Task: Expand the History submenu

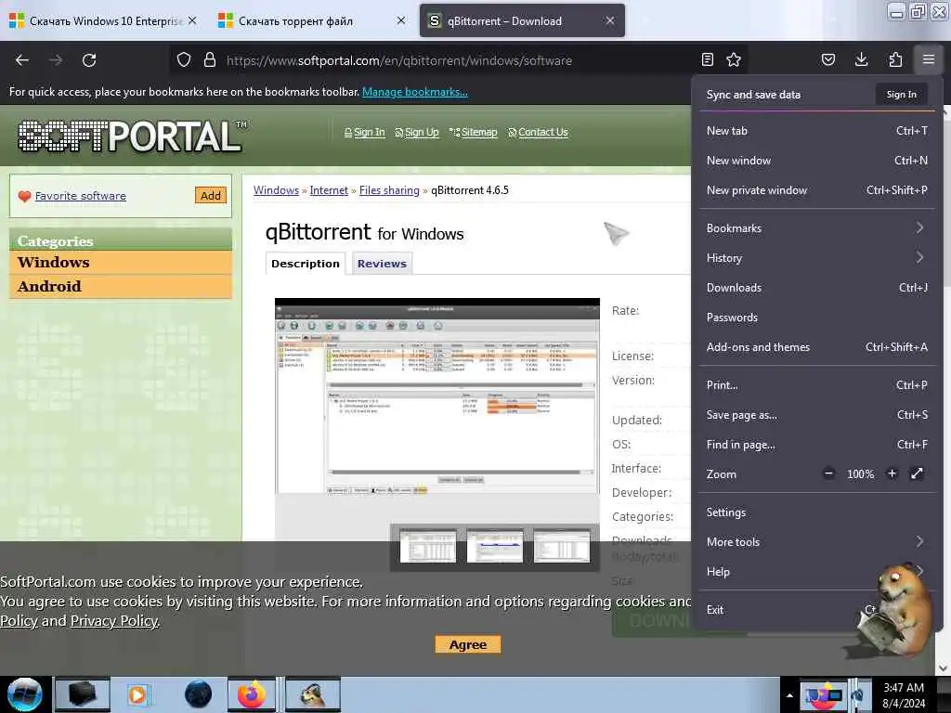Action: (816, 258)
